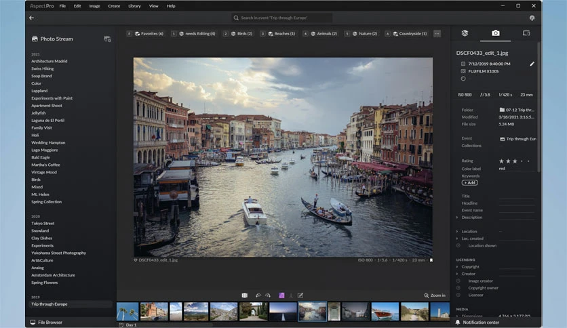Open the File Browser
The height and width of the screenshot is (328, 567).
pyautogui.click(x=46, y=322)
